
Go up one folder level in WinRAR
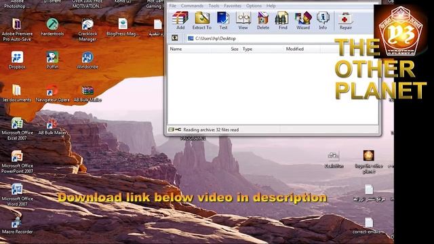pyautogui.click(x=175, y=38)
